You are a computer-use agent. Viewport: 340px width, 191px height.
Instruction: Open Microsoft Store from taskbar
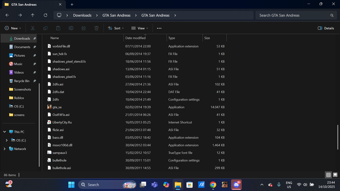click(189, 185)
